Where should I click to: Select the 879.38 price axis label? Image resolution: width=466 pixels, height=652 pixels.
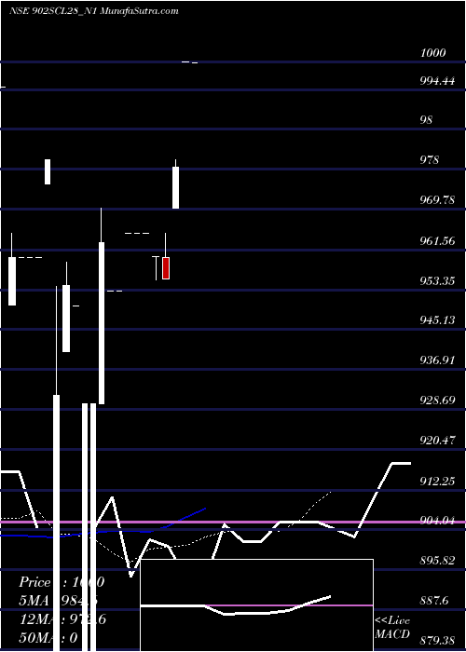coord(437,641)
